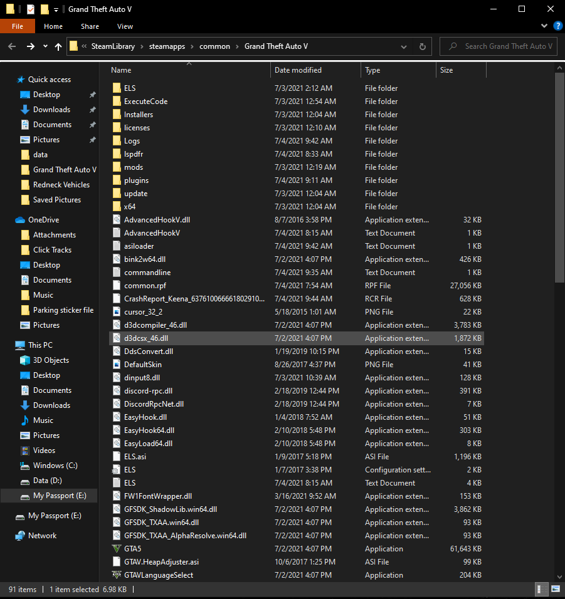Expand the ribbon with the chevron

pos(544,26)
